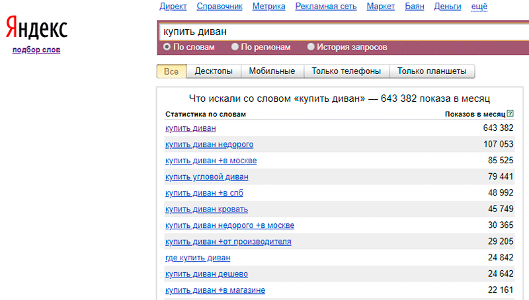This screenshot has height=300, width=529.
Task: Open купить диван дешево link
Action: click(x=206, y=274)
